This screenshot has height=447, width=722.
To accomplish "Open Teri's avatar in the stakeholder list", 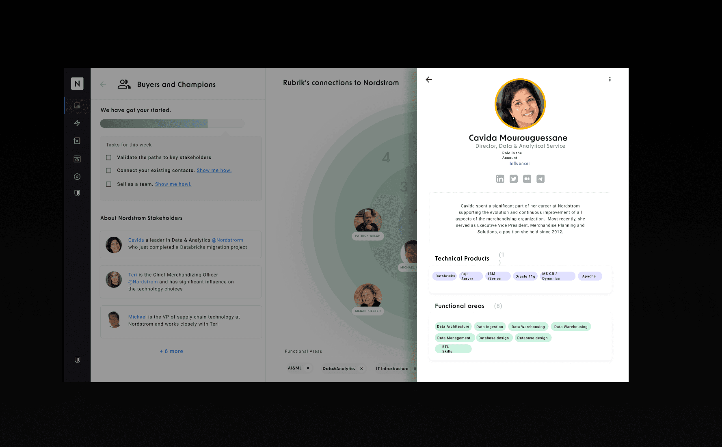I will [x=114, y=279].
